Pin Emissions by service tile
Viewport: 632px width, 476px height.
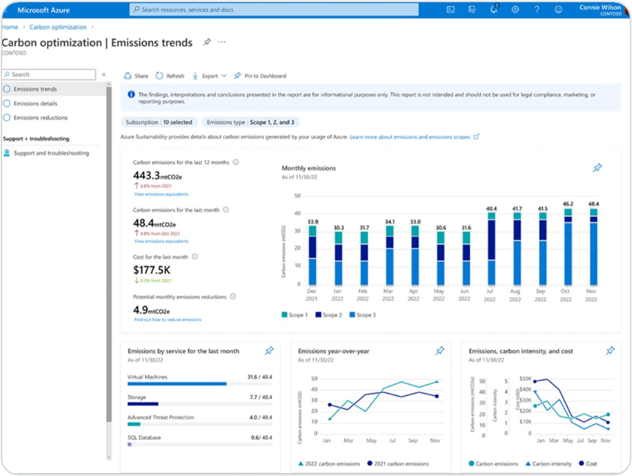[x=269, y=350]
